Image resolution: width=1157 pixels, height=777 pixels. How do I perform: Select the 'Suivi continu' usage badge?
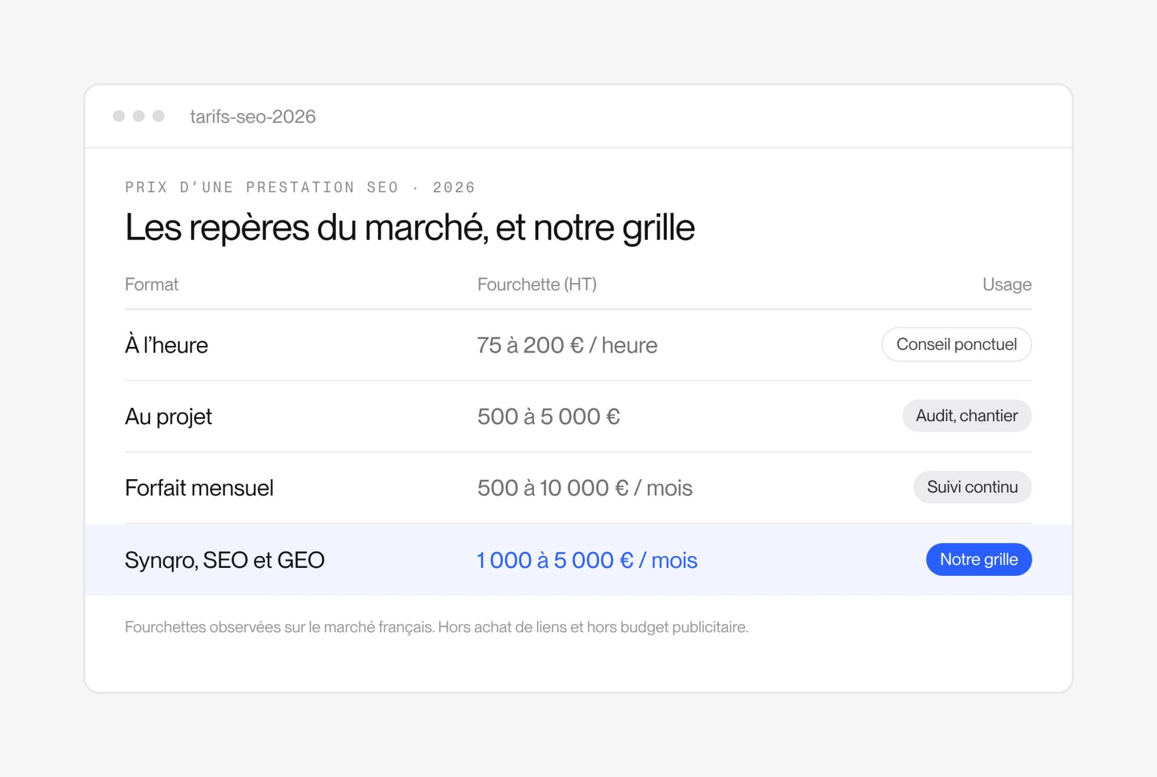tap(972, 487)
